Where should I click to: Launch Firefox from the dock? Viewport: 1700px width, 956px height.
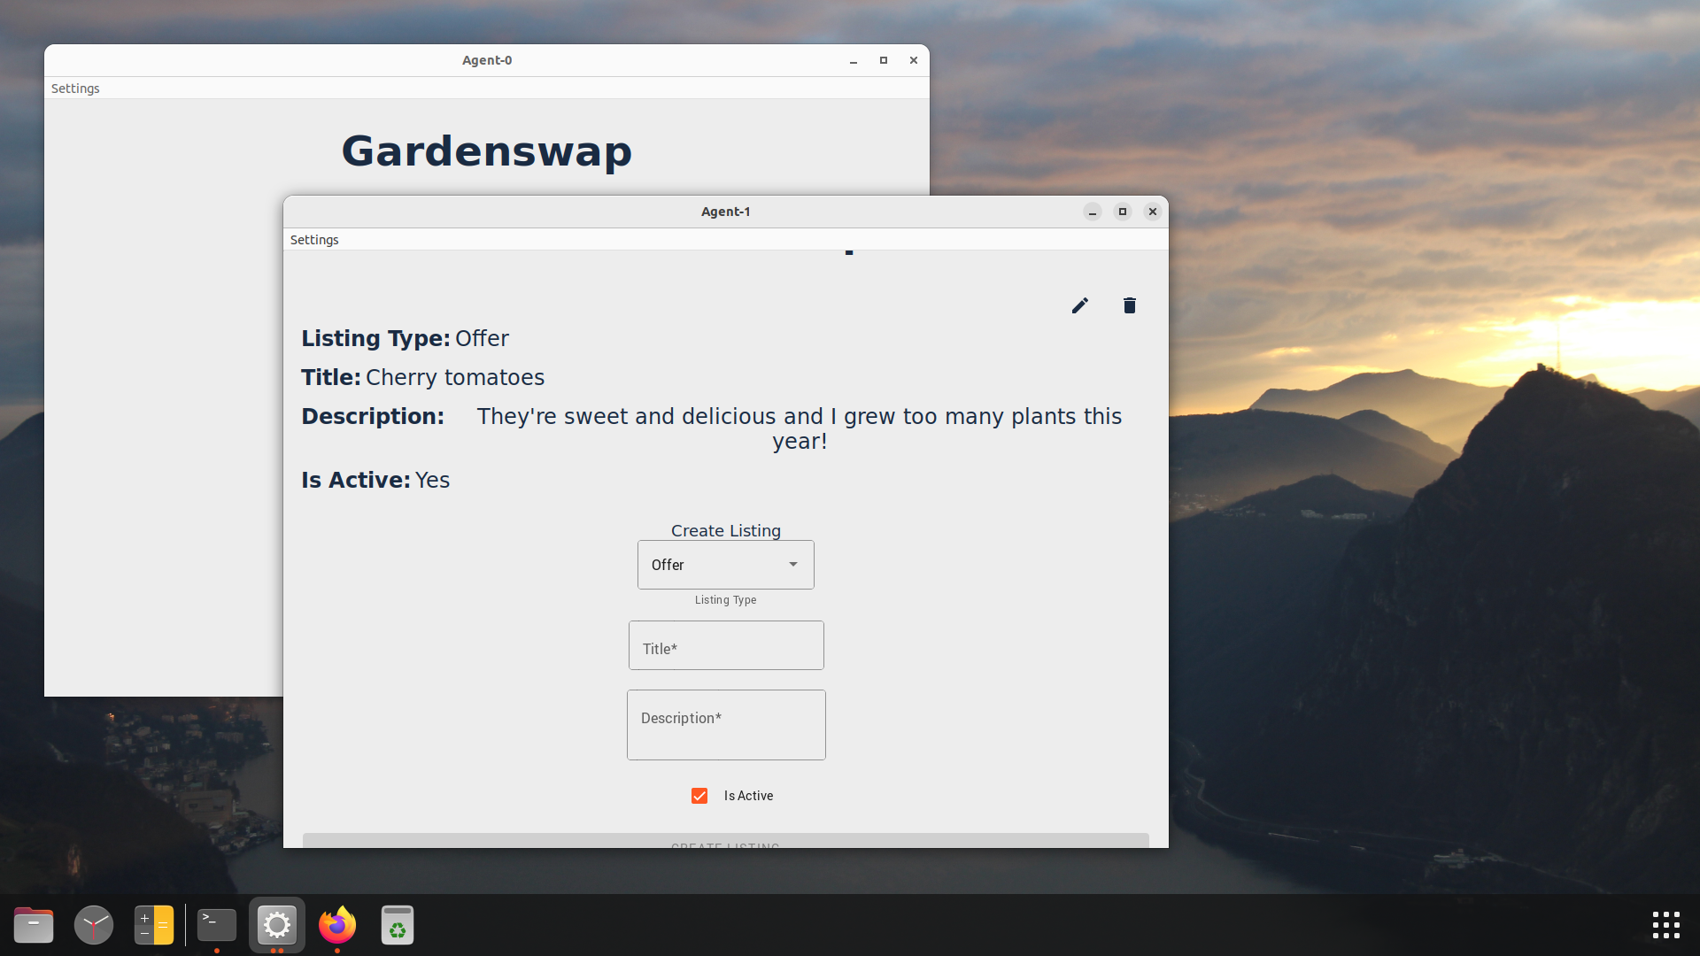tap(336, 924)
